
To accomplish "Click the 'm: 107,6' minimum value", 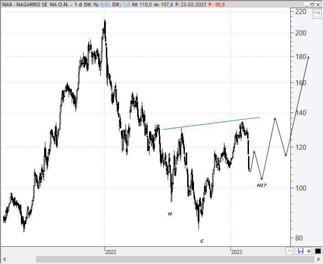I will click(164, 5).
